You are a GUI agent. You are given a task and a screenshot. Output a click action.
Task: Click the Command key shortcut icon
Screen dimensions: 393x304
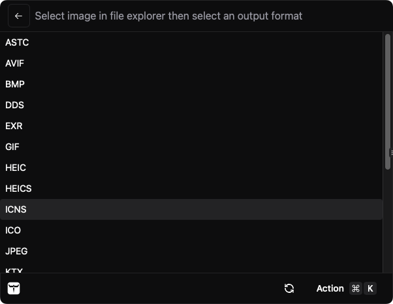pyautogui.click(x=356, y=288)
